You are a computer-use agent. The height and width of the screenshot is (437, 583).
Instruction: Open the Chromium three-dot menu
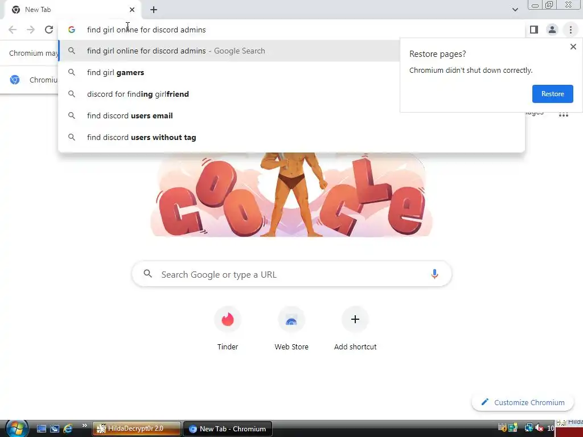coord(570,30)
